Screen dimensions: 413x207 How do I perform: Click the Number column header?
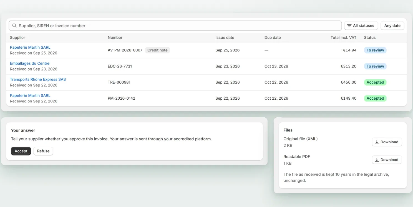115,38
